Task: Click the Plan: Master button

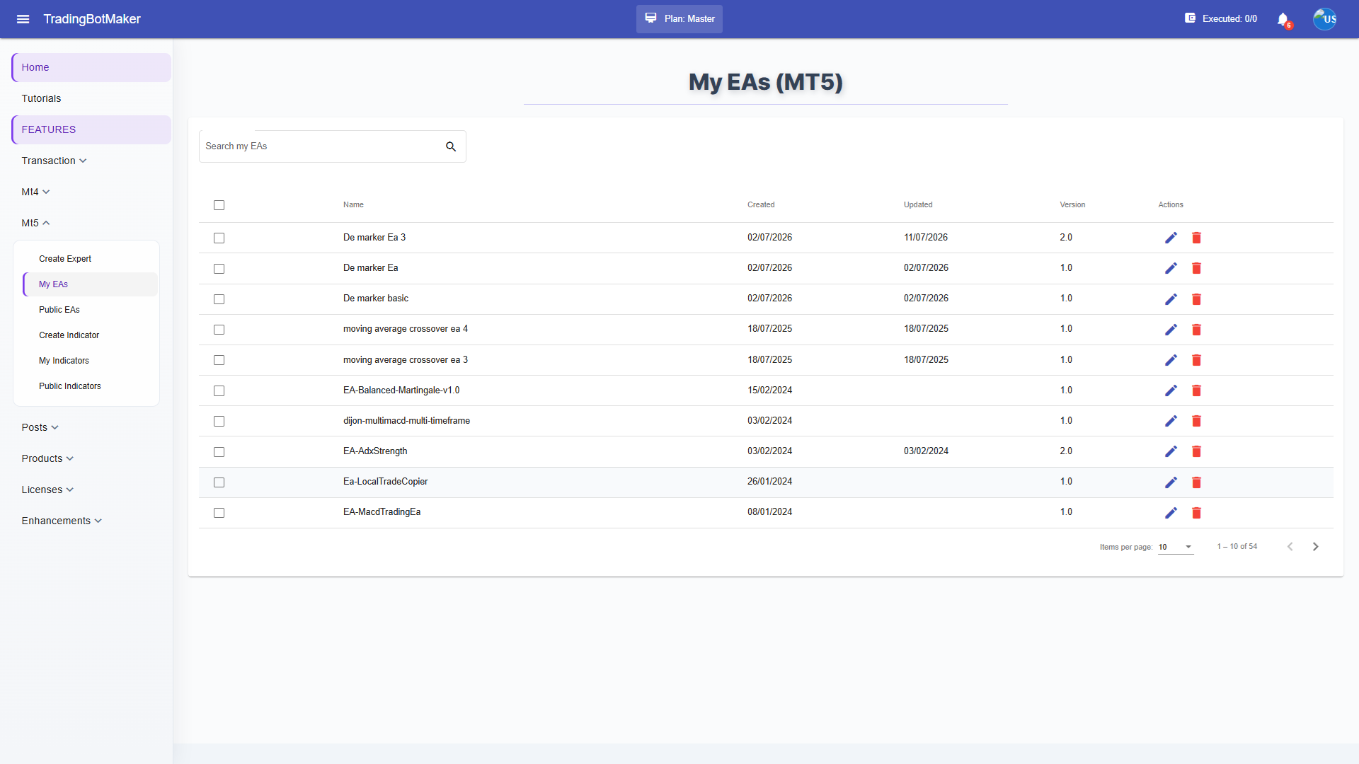Action: click(x=679, y=19)
